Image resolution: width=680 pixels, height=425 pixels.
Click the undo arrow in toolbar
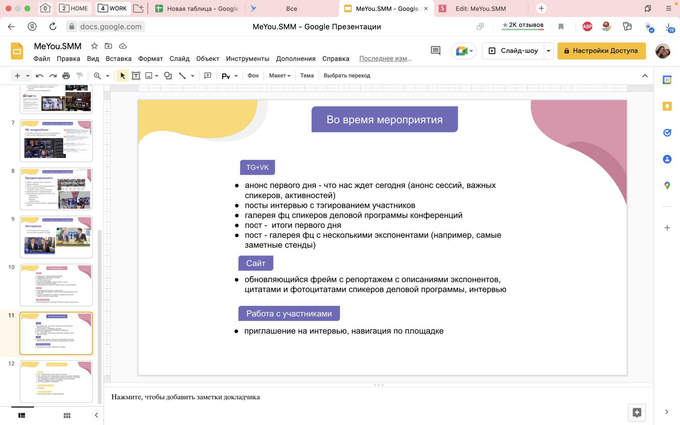pos(39,76)
